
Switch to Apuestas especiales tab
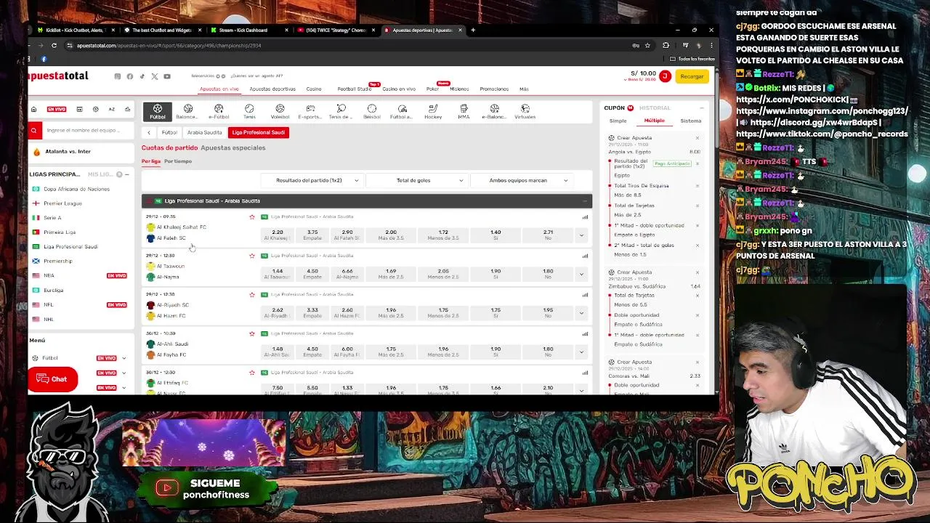click(x=233, y=147)
